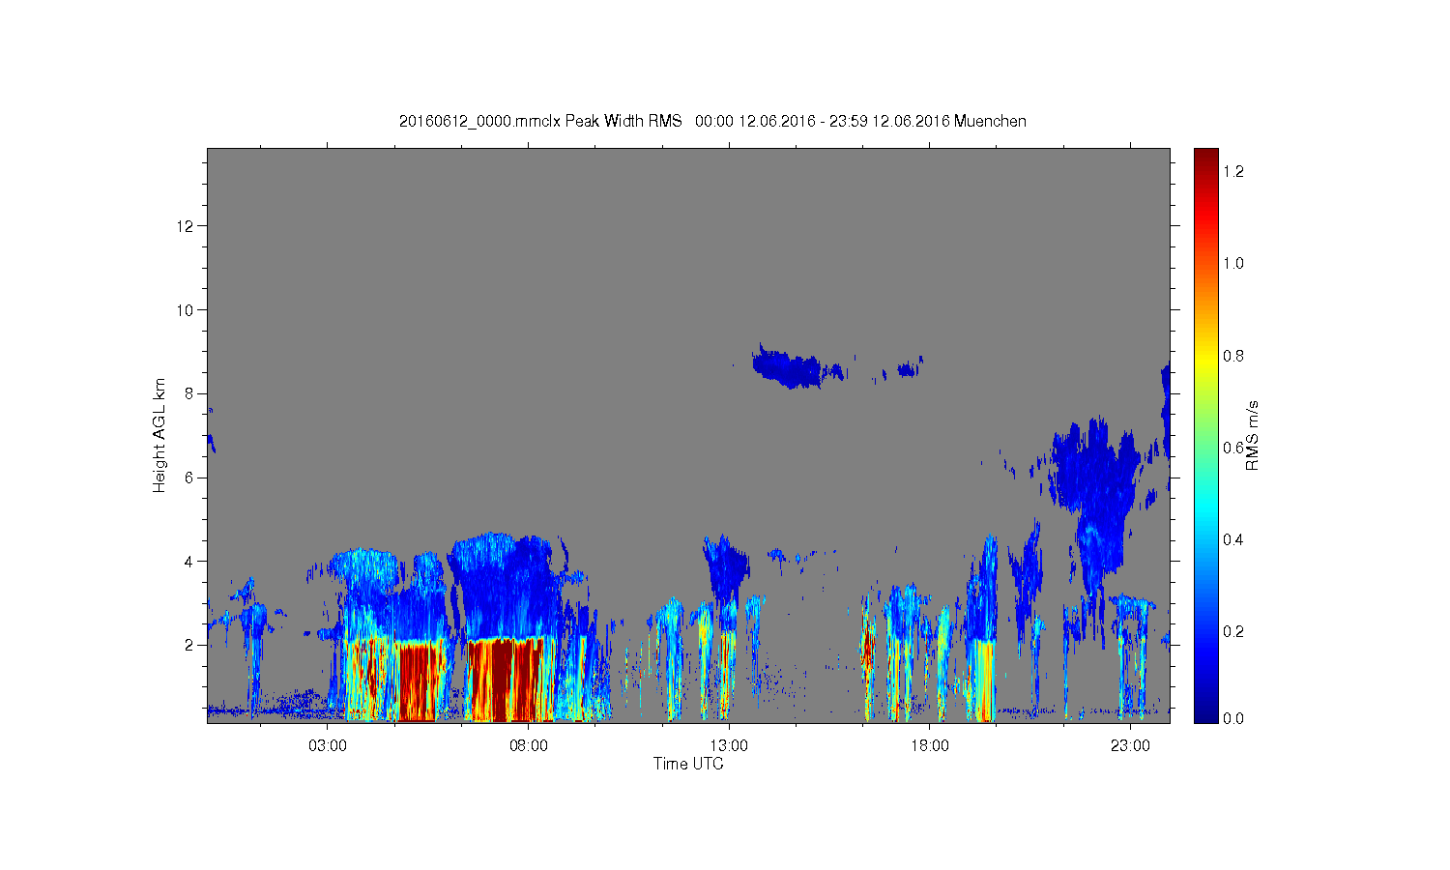Click the colorbar value 1.2

tap(1233, 171)
